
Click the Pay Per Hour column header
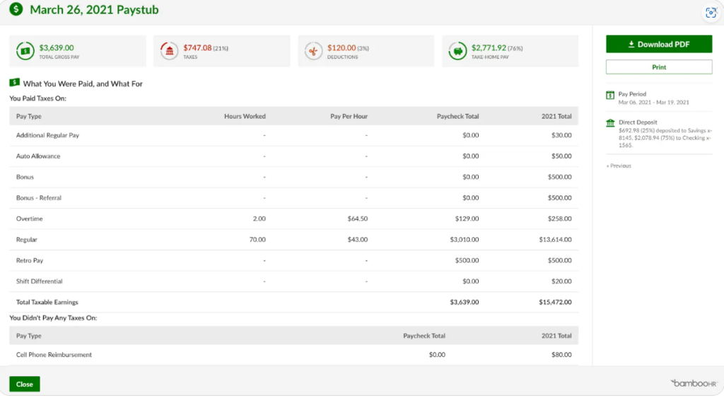tap(349, 116)
